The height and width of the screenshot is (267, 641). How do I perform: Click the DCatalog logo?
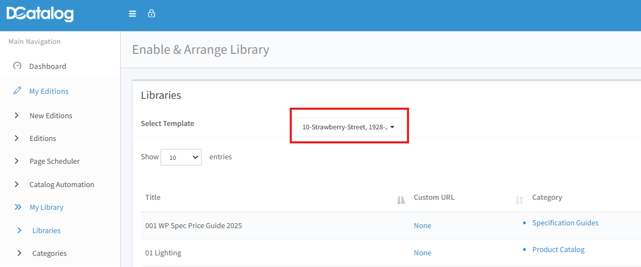tap(40, 14)
